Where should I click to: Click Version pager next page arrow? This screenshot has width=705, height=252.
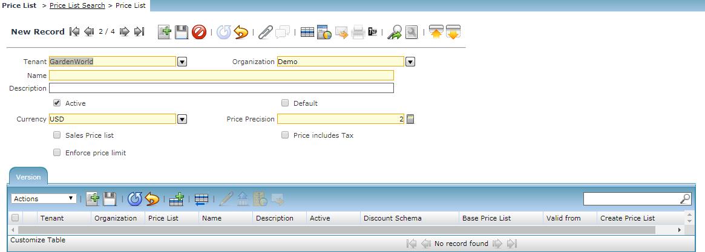(x=497, y=244)
